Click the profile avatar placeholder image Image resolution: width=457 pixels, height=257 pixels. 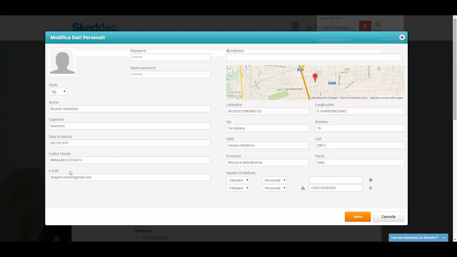click(x=62, y=62)
